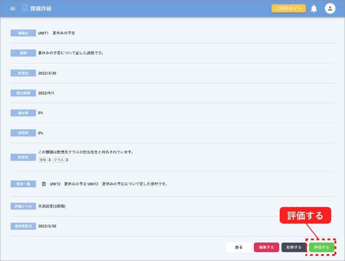Click the dark 削除する delete button
Screen dimensions: 345x261
coord(294,247)
